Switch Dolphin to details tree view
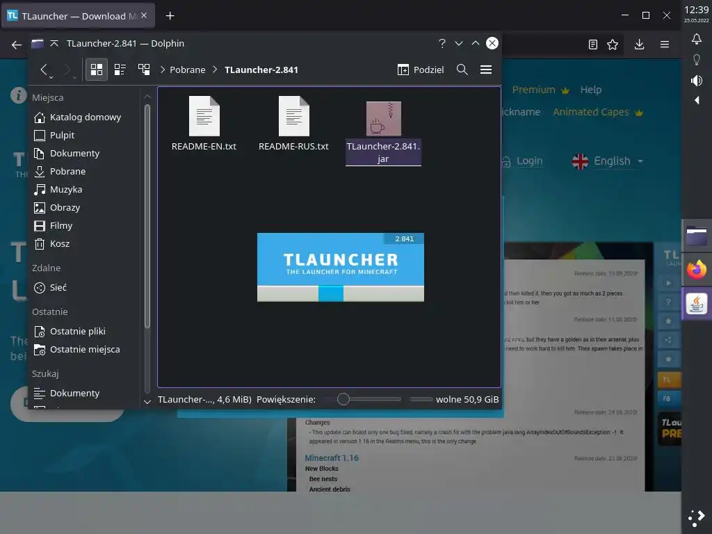Screen dimensions: 712x534 pyautogui.click(x=144, y=70)
